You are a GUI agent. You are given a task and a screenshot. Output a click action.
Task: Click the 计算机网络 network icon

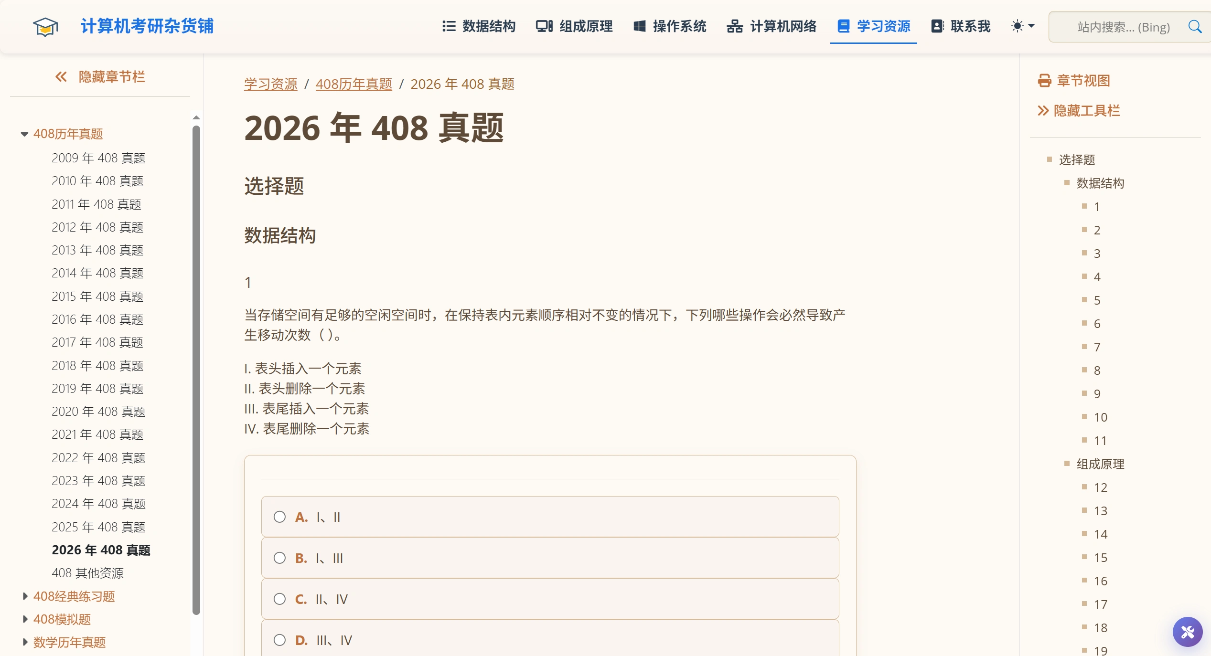tap(736, 27)
